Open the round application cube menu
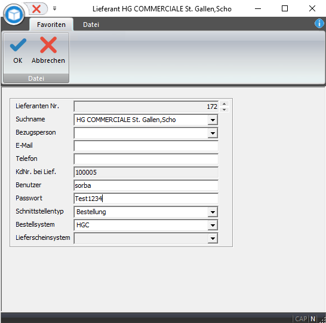This screenshot has width=326, height=323. [x=14, y=14]
